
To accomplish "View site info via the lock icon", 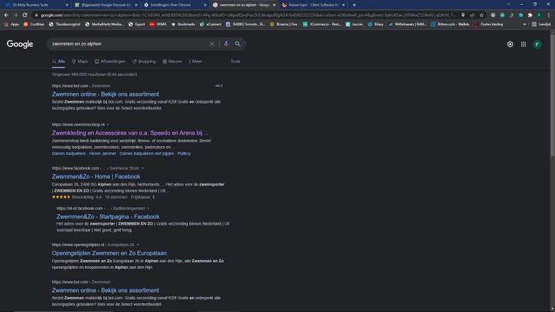I will [x=36, y=15].
